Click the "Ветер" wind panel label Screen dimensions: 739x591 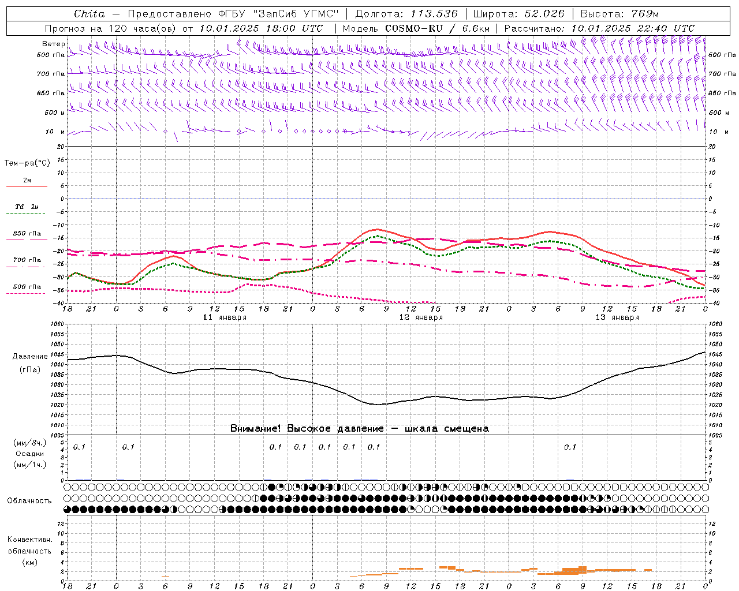53,44
